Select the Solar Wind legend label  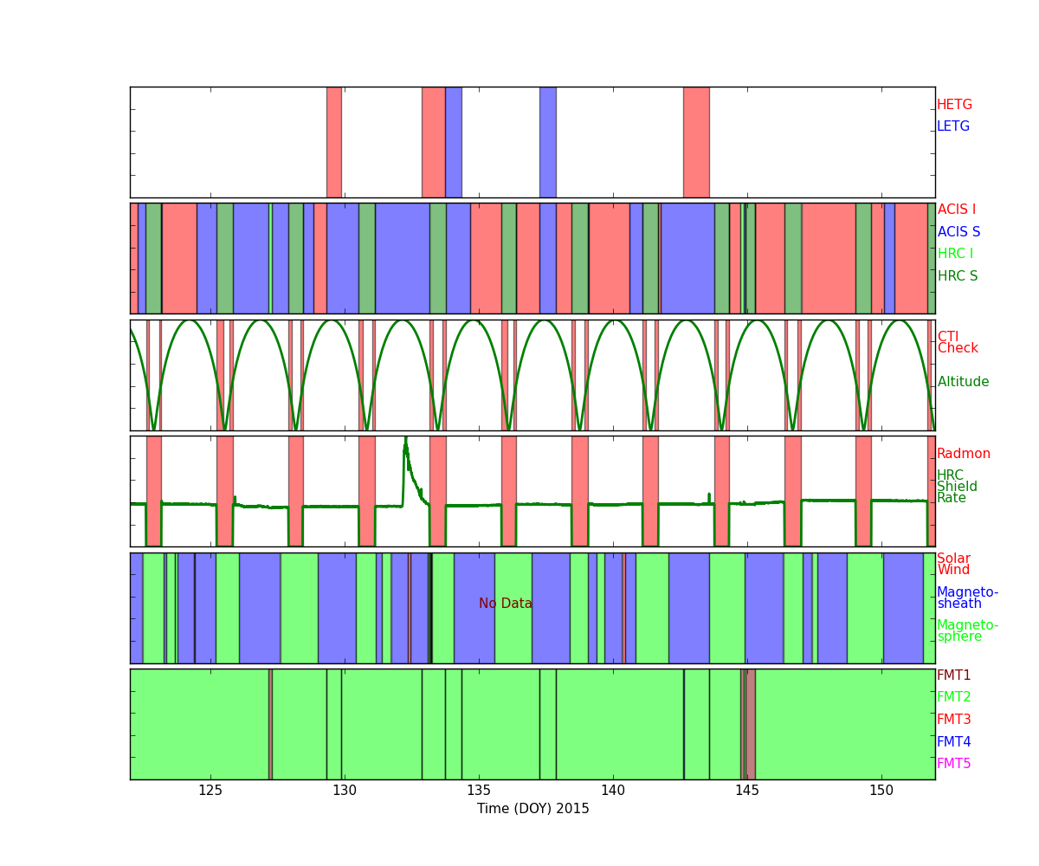pyautogui.click(x=953, y=565)
